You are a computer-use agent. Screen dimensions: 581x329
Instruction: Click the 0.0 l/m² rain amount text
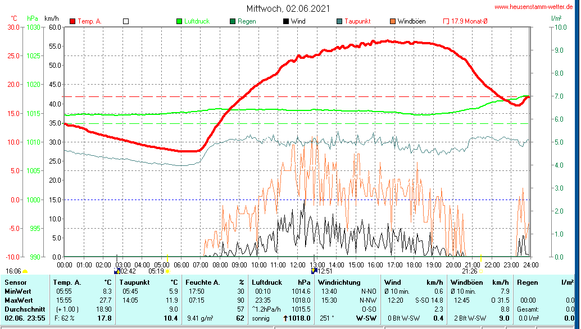coord(529,318)
